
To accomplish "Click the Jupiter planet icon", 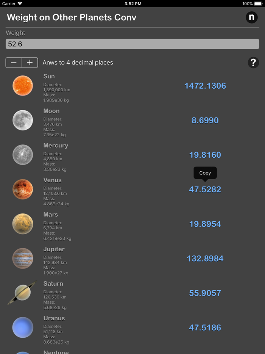I will [23, 258].
